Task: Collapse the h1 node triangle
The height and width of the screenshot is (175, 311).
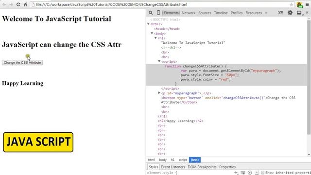Action: [x=155, y=38]
